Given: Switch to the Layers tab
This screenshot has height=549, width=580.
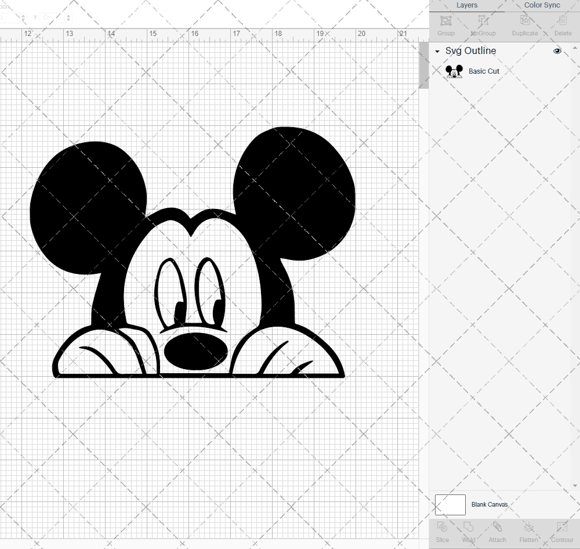Looking at the screenshot, I should [x=467, y=5].
